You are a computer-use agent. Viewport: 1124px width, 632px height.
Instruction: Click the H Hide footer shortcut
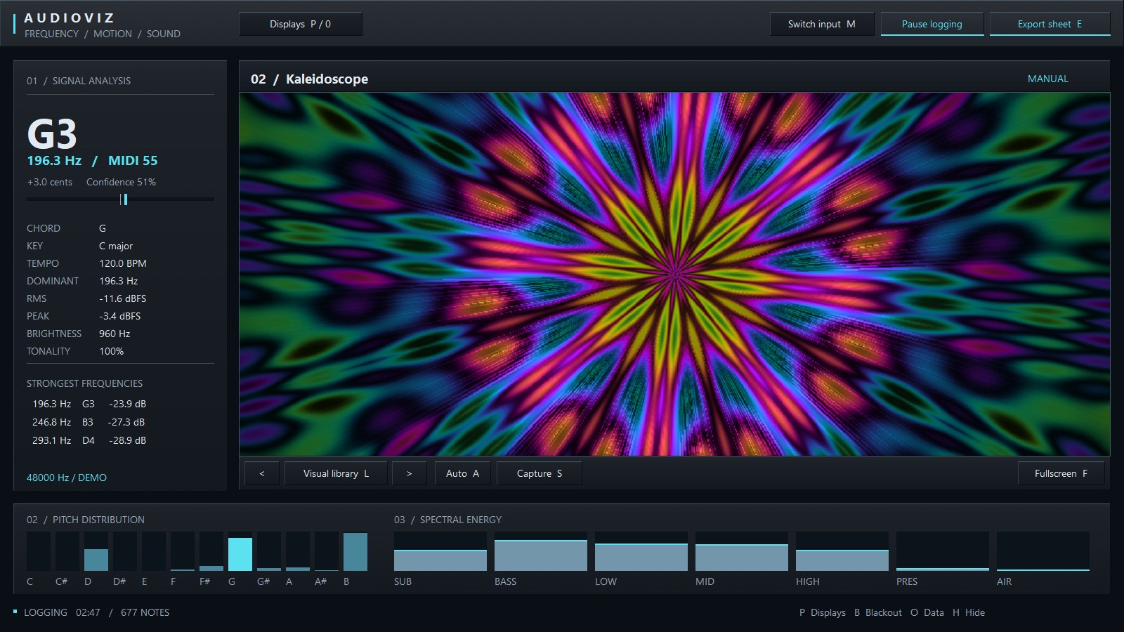[969, 612]
